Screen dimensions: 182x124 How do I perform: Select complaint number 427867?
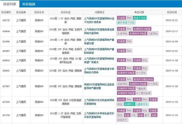pyautogui.click(x=6, y=86)
